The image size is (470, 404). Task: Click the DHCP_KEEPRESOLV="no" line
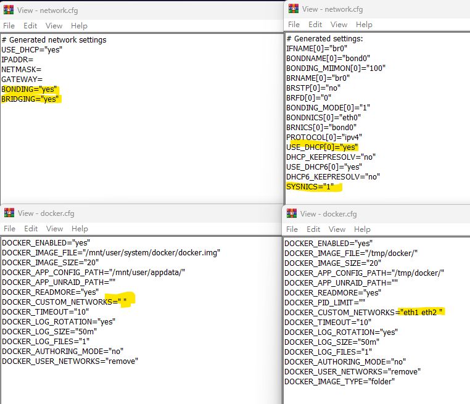[x=331, y=157]
